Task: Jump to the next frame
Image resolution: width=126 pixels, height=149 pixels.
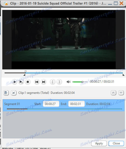Action: click(x=44, y=82)
